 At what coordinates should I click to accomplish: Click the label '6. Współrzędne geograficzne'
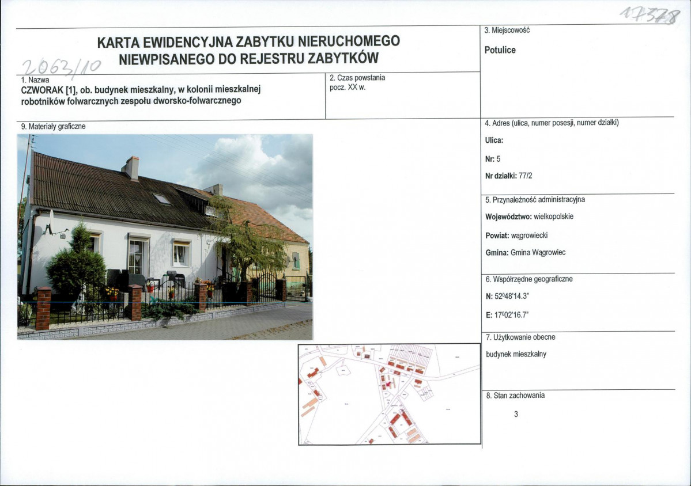tap(529, 279)
